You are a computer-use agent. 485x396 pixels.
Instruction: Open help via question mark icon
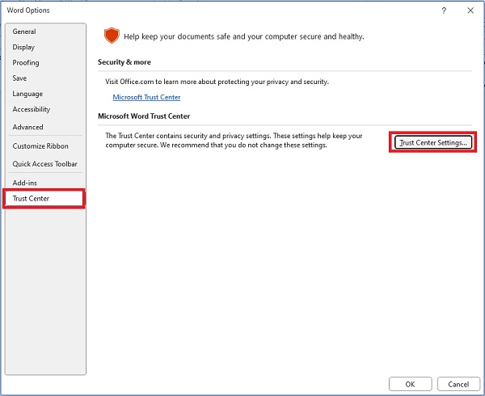pyautogui.click(x=444, y=11)
